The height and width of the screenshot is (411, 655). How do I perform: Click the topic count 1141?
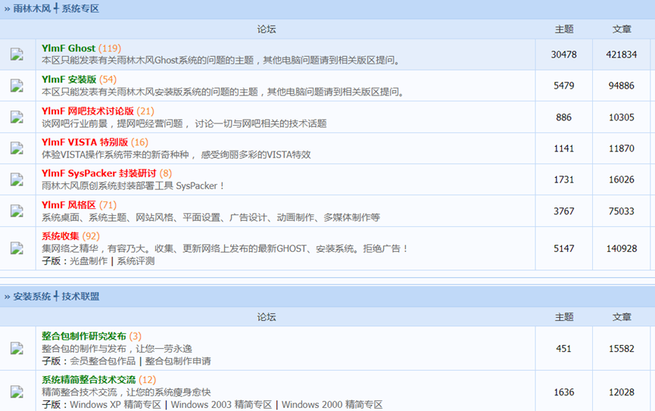click(x=564, y=148)
